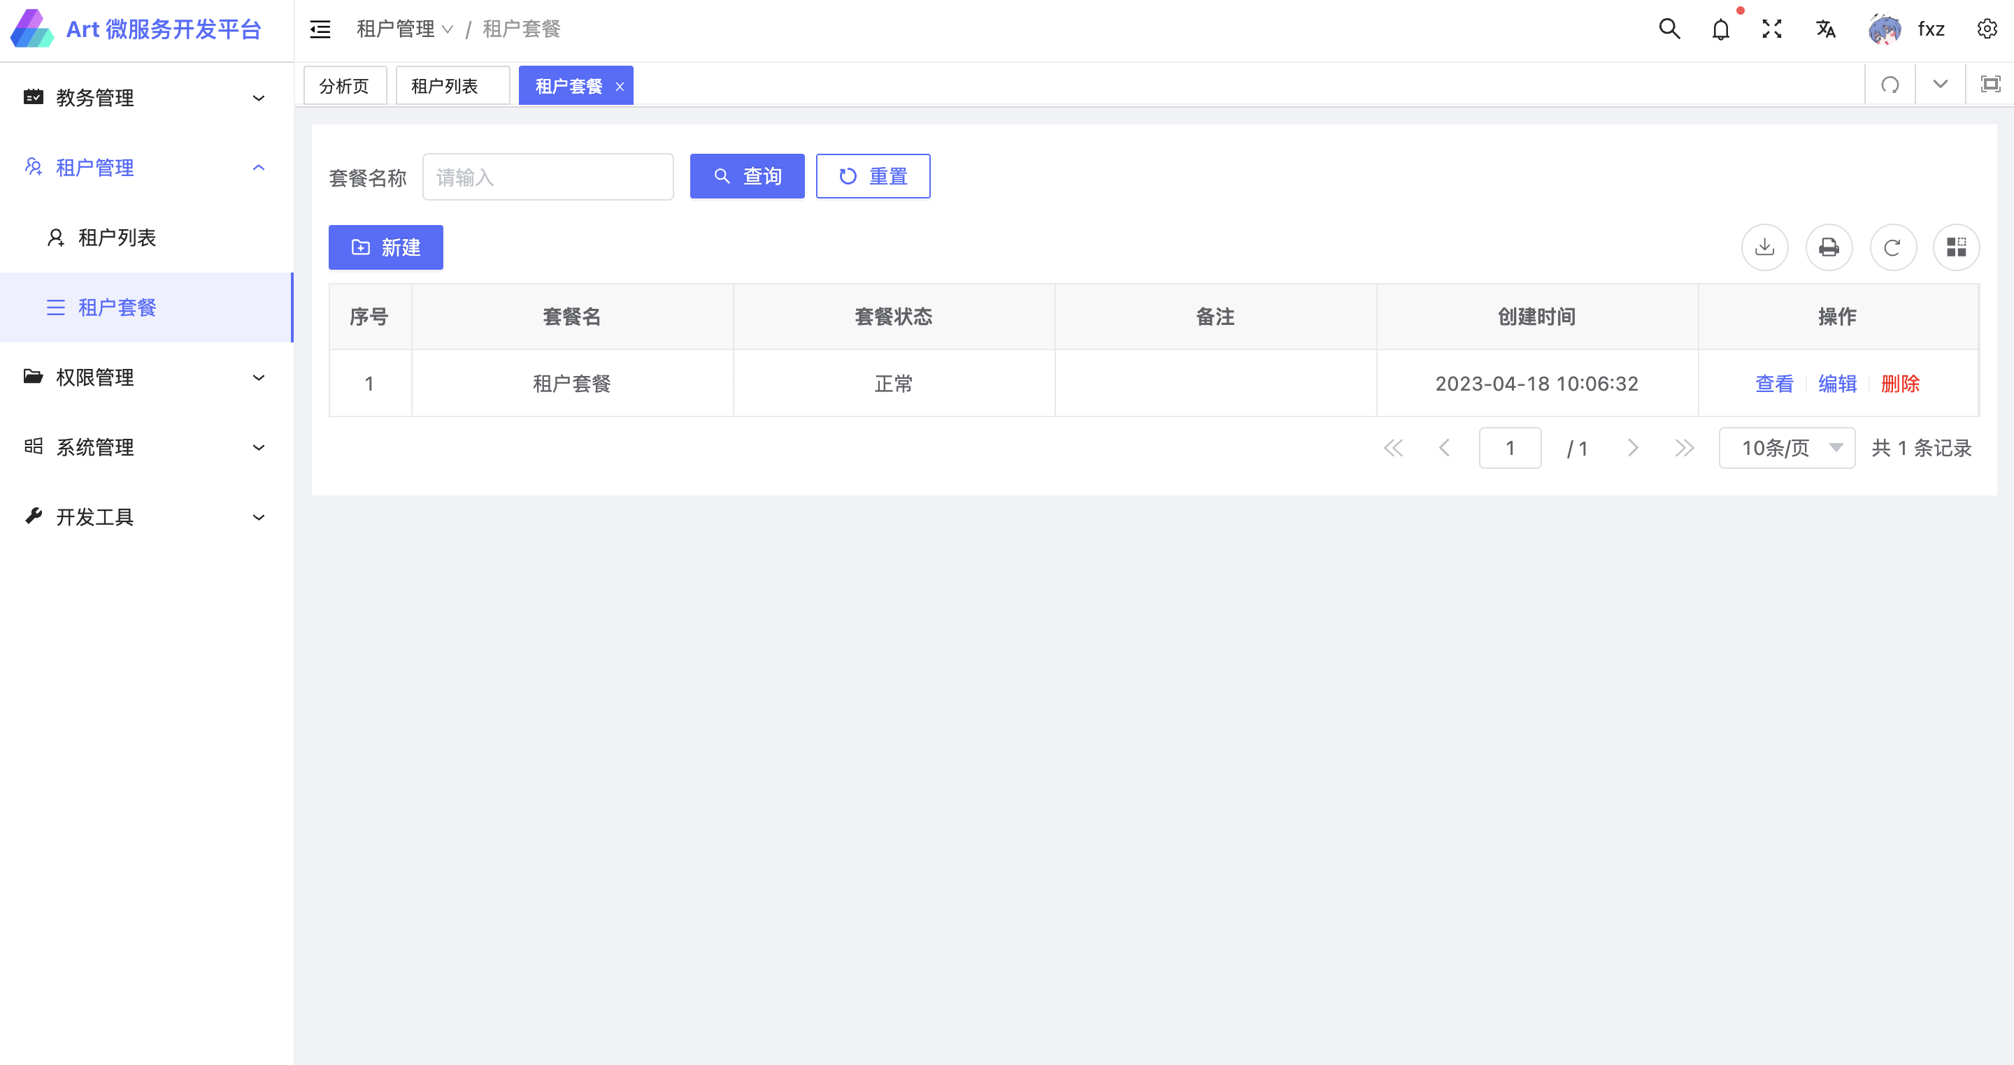Screen dimensions: 2014x1065
Task: Go to previous page arrow
Action: (1444, 448)
